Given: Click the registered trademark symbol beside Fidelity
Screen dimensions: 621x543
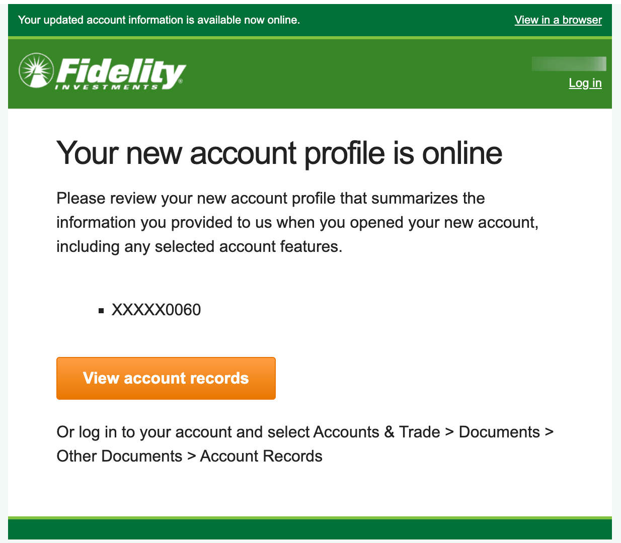Looking at the screenshot, I should 181,81.
